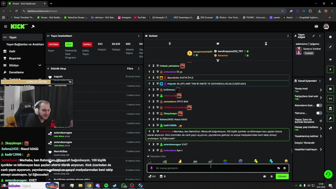336x189 pixels.
Task: Open Steam from the taskbar
Action: 115,186
